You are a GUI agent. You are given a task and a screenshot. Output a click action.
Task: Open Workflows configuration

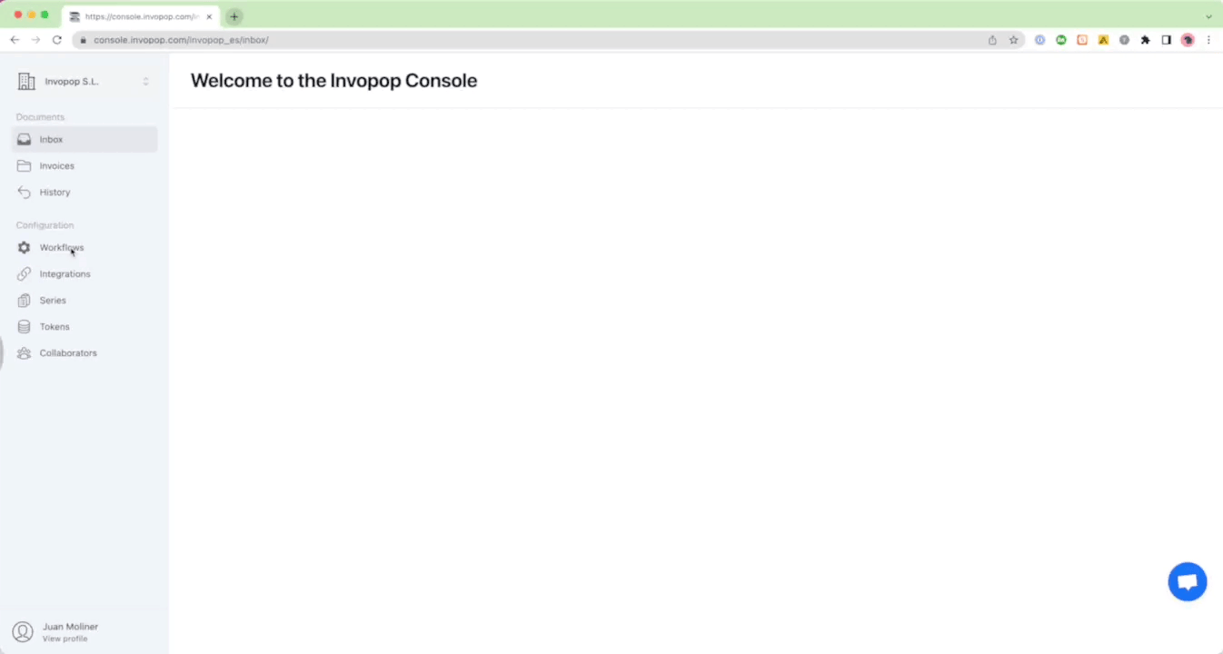click(84, 248)
